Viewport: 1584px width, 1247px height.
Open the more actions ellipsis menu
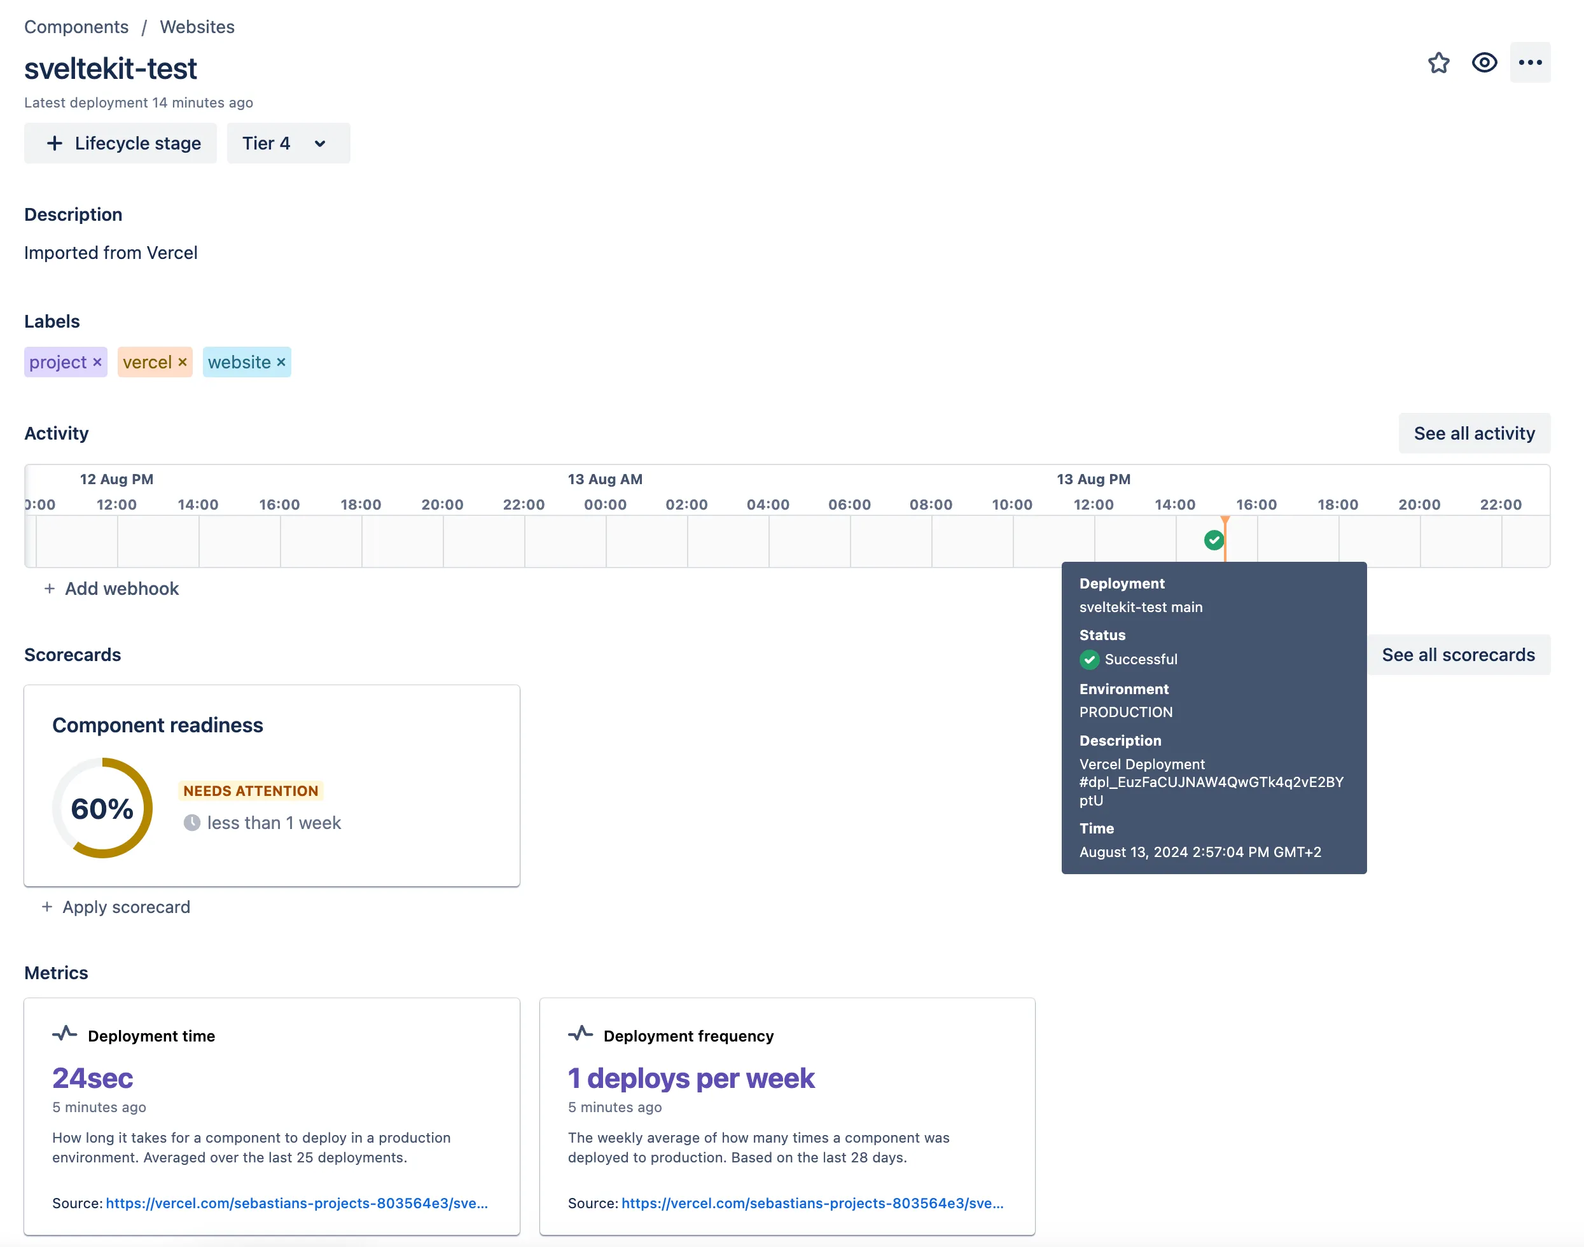point(1529,63)
